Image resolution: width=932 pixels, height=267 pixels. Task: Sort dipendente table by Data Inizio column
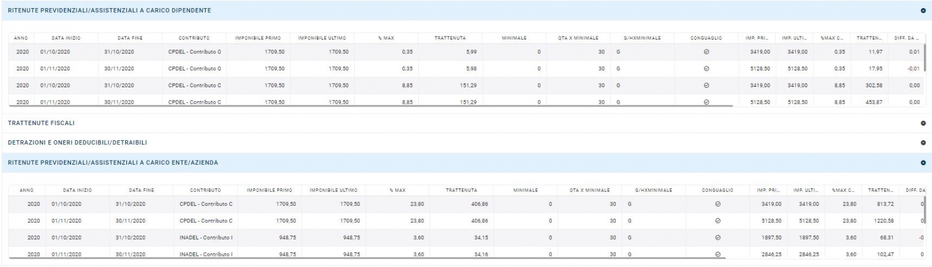coord(66,38)
